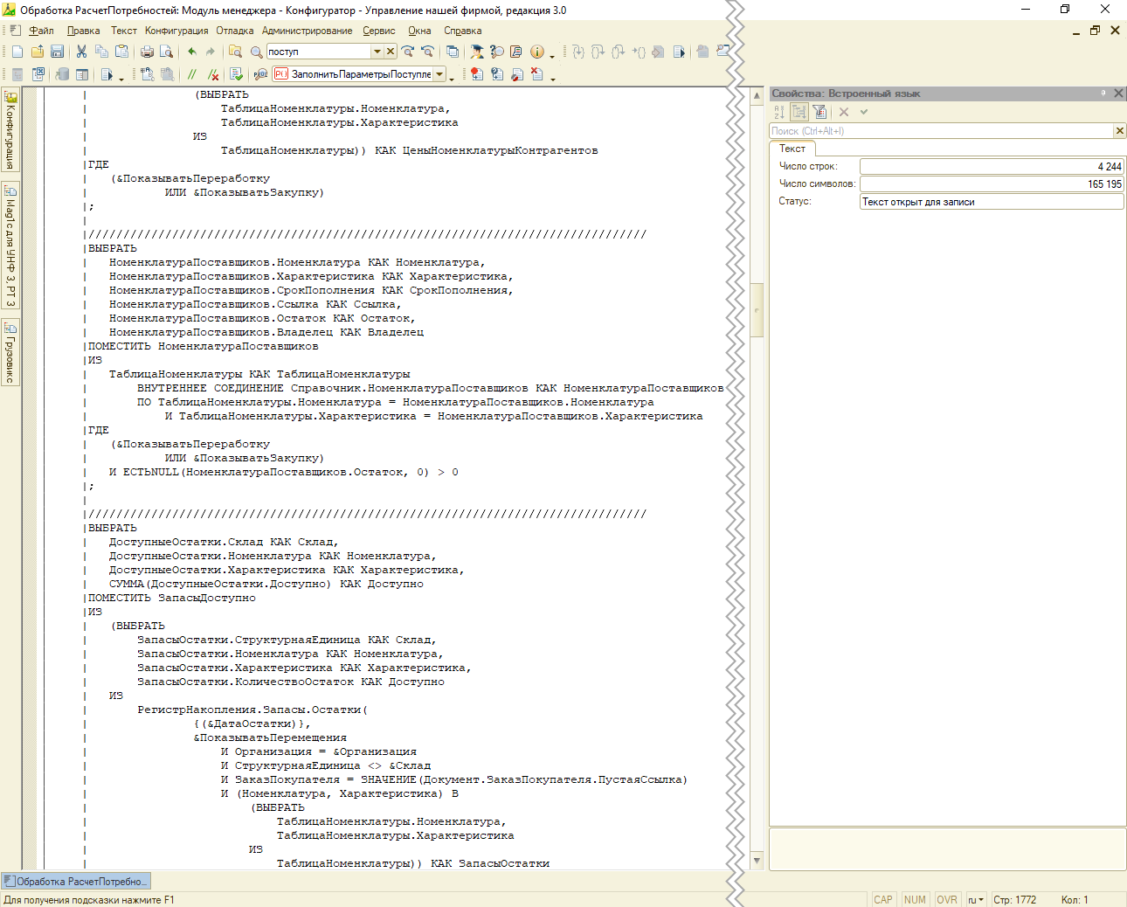Open the Отладка menu

pos(234,31)
